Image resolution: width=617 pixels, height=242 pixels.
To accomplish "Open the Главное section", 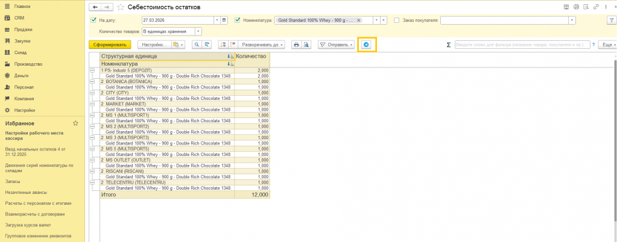I will [22, 6].
